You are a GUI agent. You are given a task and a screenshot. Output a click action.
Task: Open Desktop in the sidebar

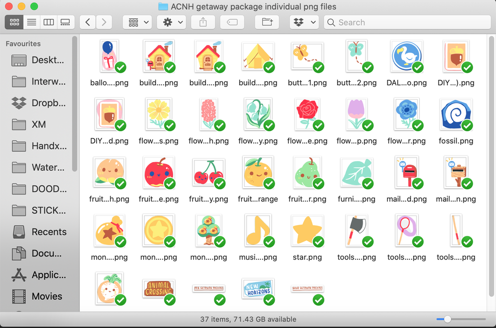pyautogui.click(x=38, y=60)
